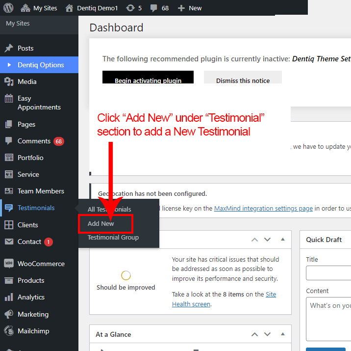Collapse the Site Health widget with triangle toggle
351x351 pixels.
pyautogui.click(x=282, y=240)
